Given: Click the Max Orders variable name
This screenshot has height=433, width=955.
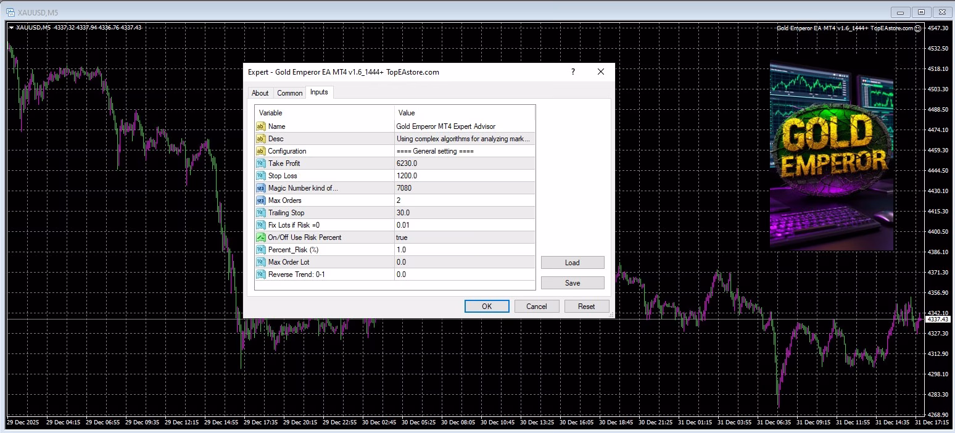Looking at the screenshot, I should [x=285, y=200].
